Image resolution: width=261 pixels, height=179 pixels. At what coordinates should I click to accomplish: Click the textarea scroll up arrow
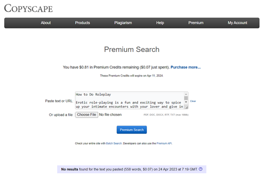(186, 94)
